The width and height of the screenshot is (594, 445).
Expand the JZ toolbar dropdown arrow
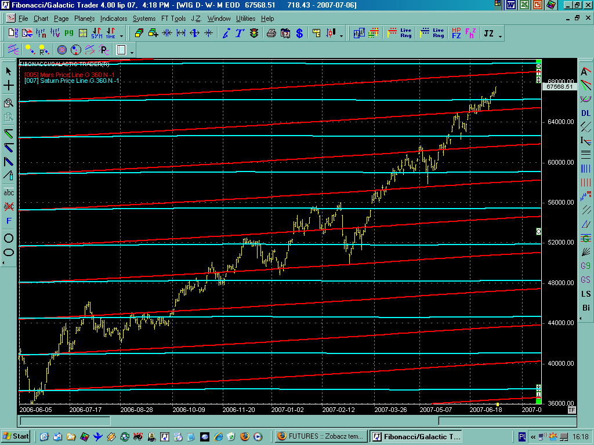click(x=500, y=35)
